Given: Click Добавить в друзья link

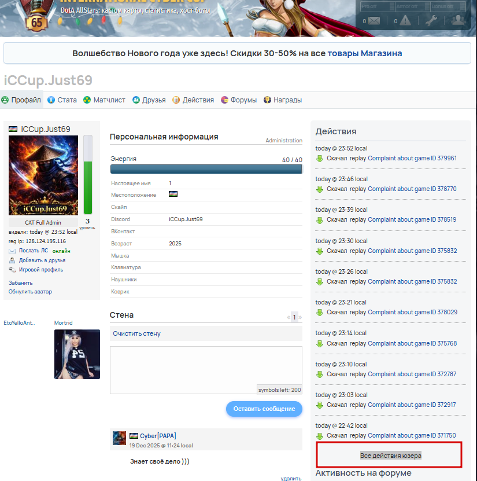Looking at the screenshot, I should [42, 260].
